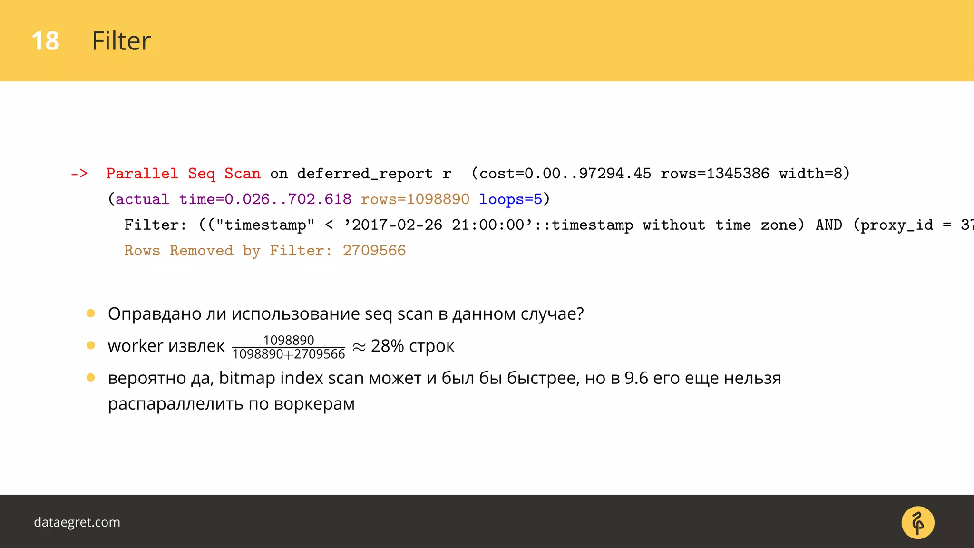The height and width of the screenshot is (548, 974).
Task: Click the Filter slide title
Action: point(121,41)
